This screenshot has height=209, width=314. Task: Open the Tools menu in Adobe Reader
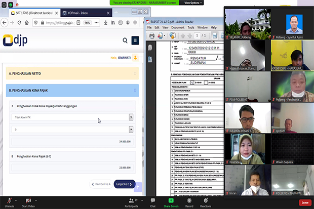(x=191, y=27)
